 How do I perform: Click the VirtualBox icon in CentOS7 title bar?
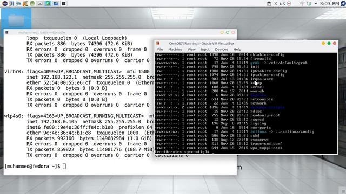tap(157, 43)
